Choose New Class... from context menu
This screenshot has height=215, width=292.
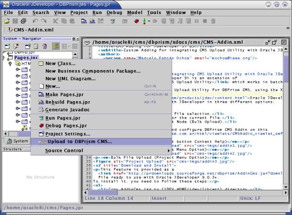pyautogui.click(x=101, y=63)
